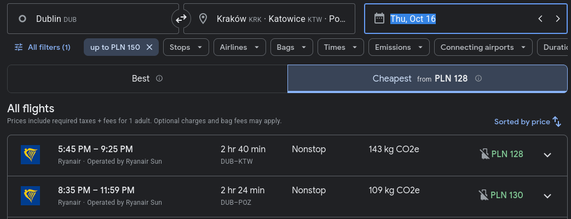Open All filters panel
The width and height of the screenshot is (571, 219).
tap(43, 47)
